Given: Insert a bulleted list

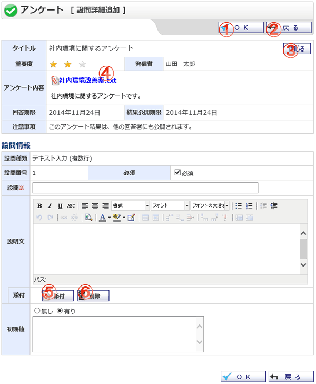Looking at the screenshot, I should (x=239, y=206).
